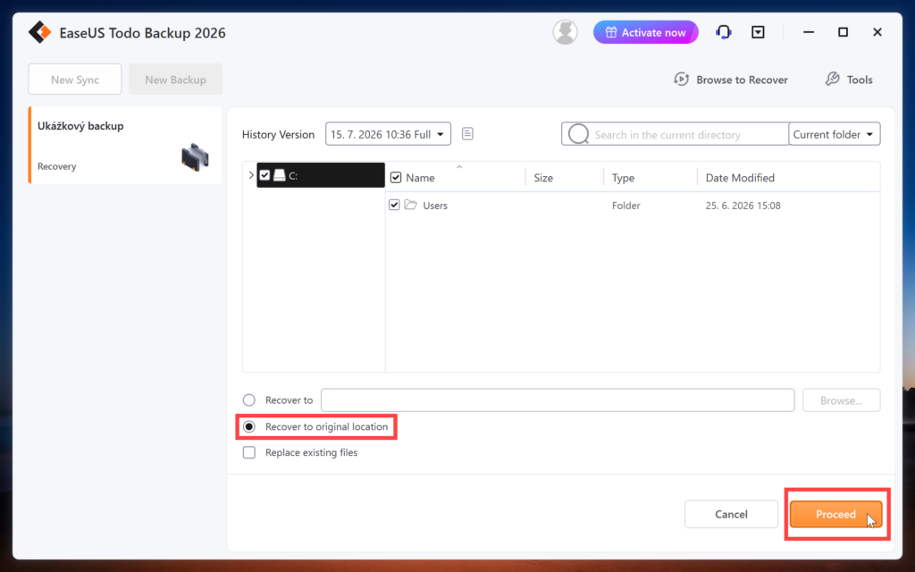915x572 pixels.
Task: Open Browse to Recover
Action: tap(731, 80)
